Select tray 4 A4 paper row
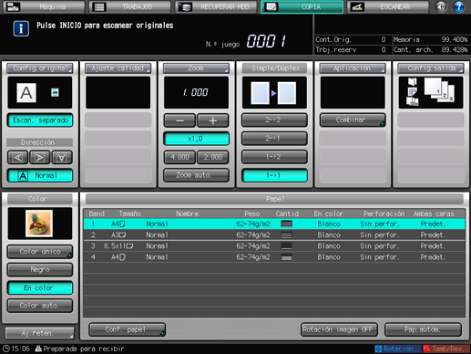The height and width of the screenshot is (354, 471). (x=274, y=257)
